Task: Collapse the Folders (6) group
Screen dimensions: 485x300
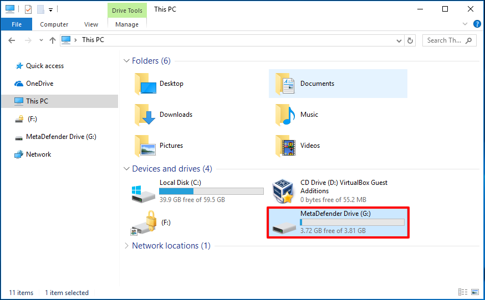Action: click(x=126, y=61)
